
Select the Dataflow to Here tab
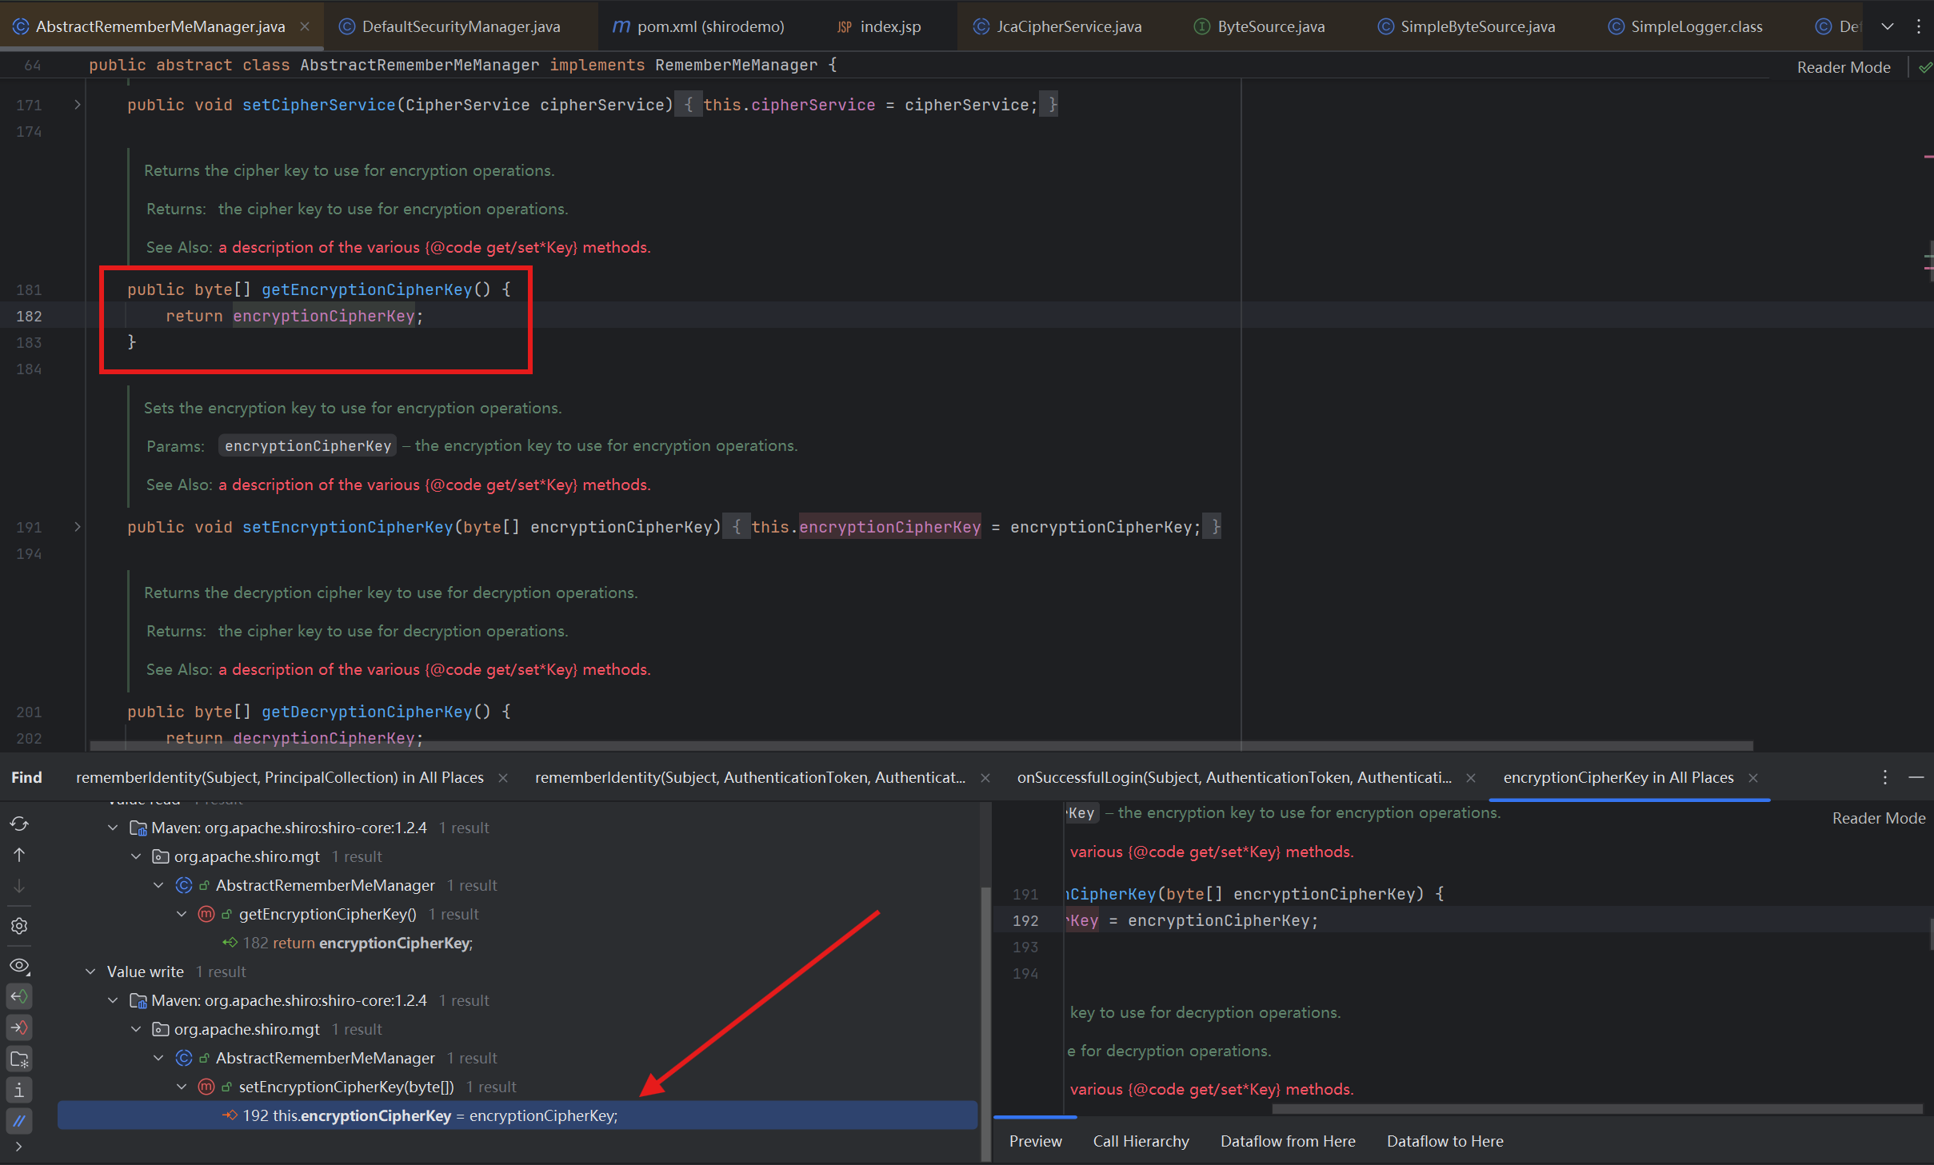(1445, 1141)
